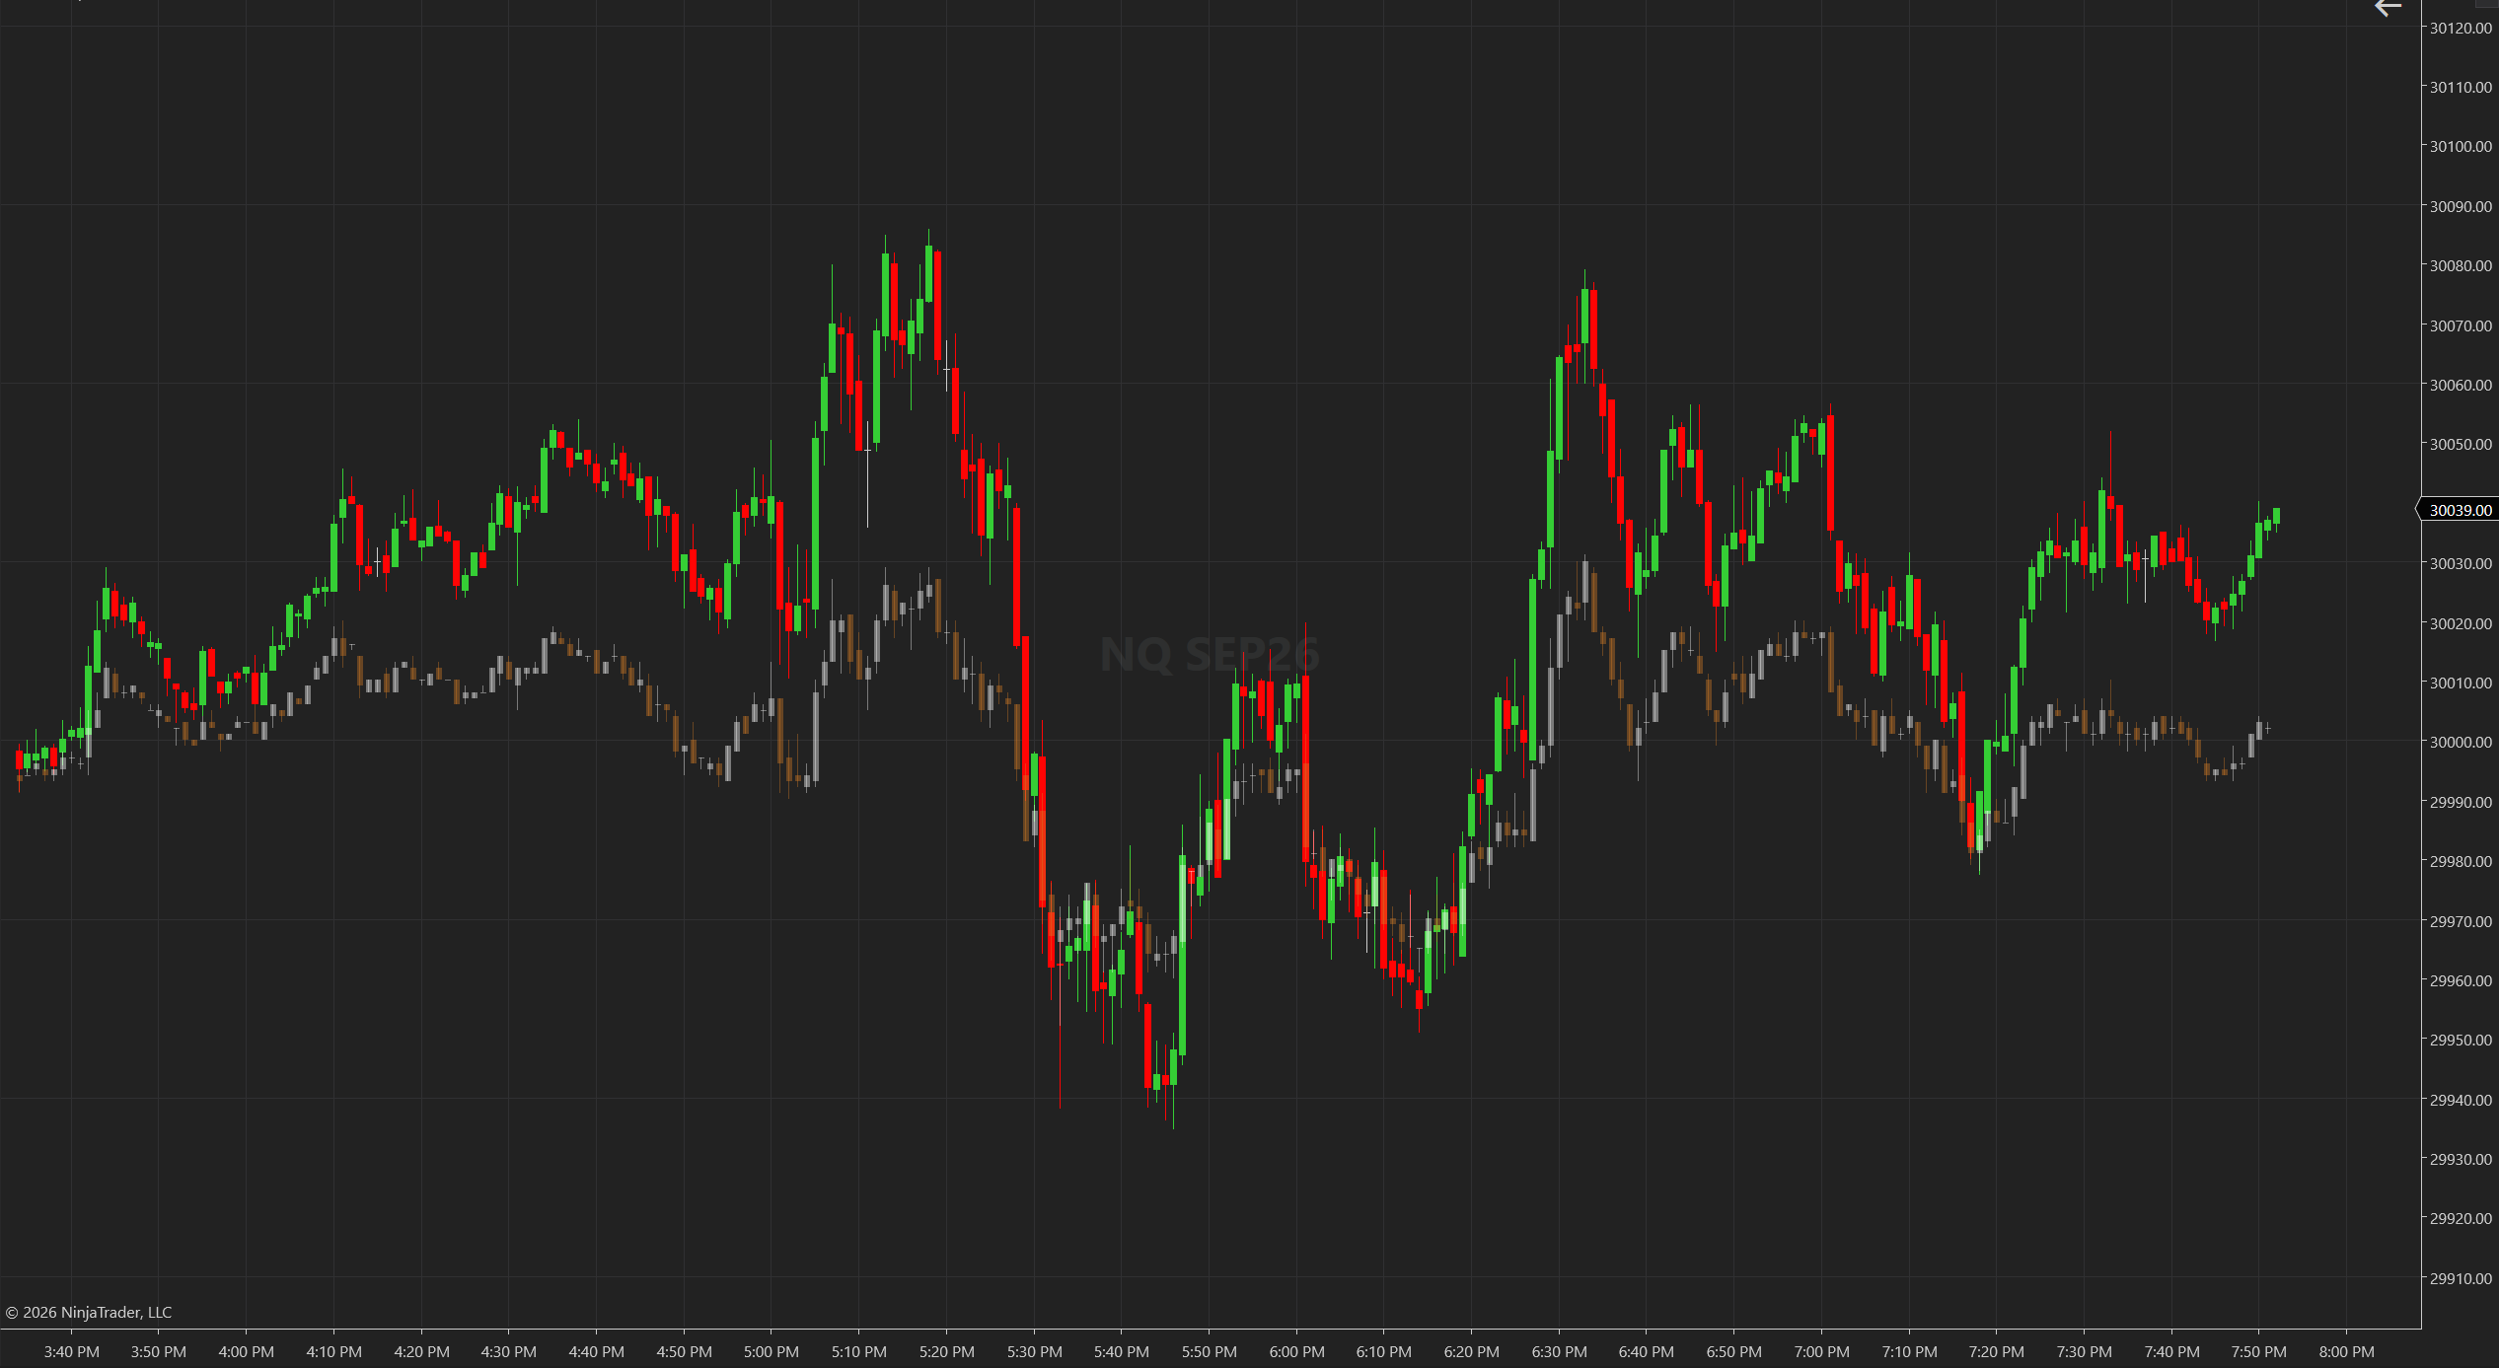
Task: Click the 6:30 PM time axis label
Action: pos(1559,1351)
